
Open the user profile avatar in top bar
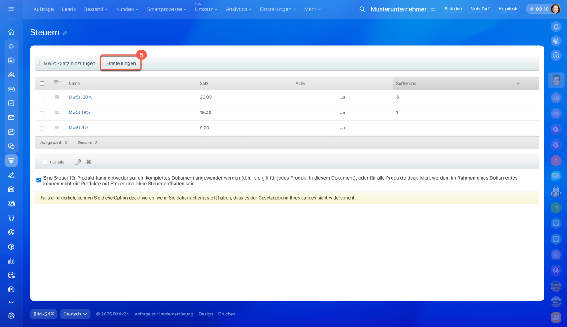tap(555, 9)
